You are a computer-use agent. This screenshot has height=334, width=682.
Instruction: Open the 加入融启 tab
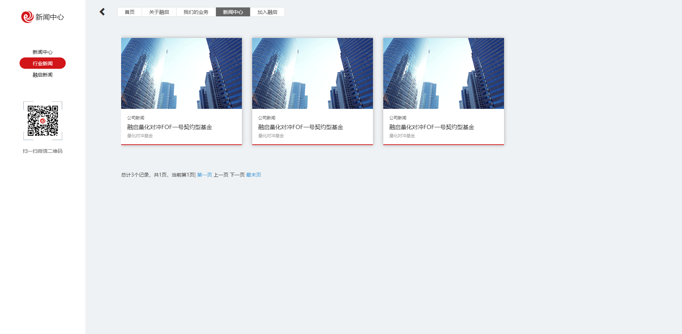[267, 12]
